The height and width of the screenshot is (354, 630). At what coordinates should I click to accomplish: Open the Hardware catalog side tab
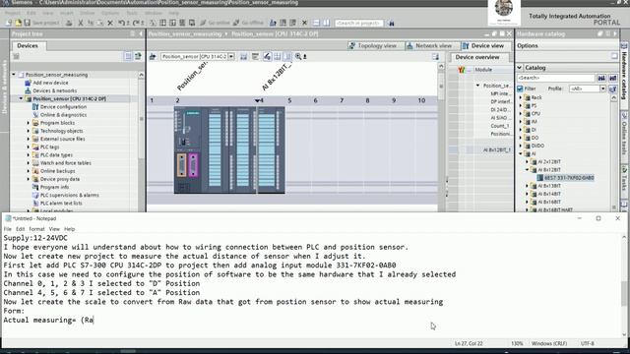click(625, 75)
